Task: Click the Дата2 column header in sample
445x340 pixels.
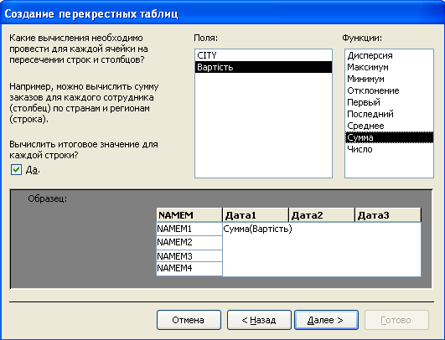Action: coord(322,215)
